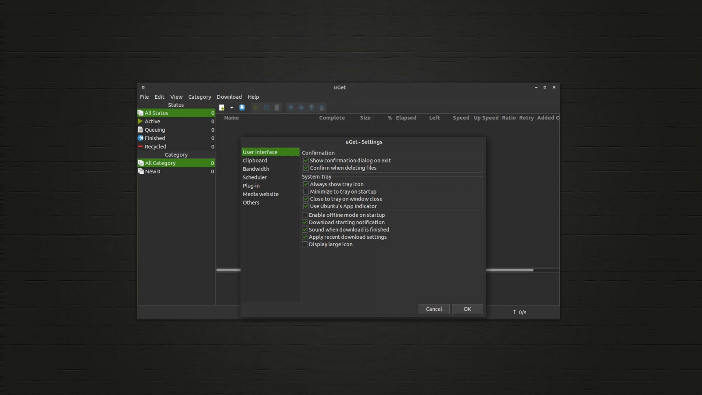Click the move up arrow toolbar icon
This screenshot has height=395, width=702.
291,108
